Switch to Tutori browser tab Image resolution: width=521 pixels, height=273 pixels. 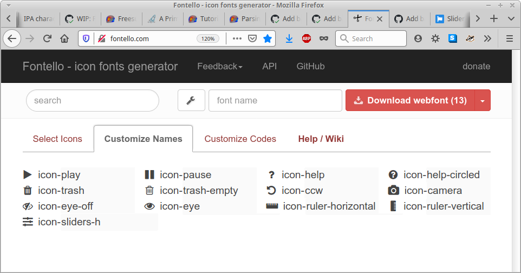click(204, 18)
